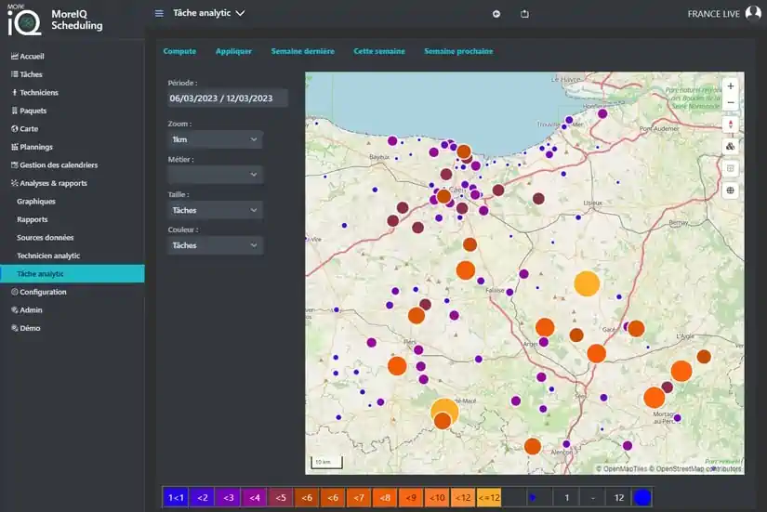The height and width of the screenshot is (512, 767).
Task: Open Rapports submenu item
Action: click(33, 219)
